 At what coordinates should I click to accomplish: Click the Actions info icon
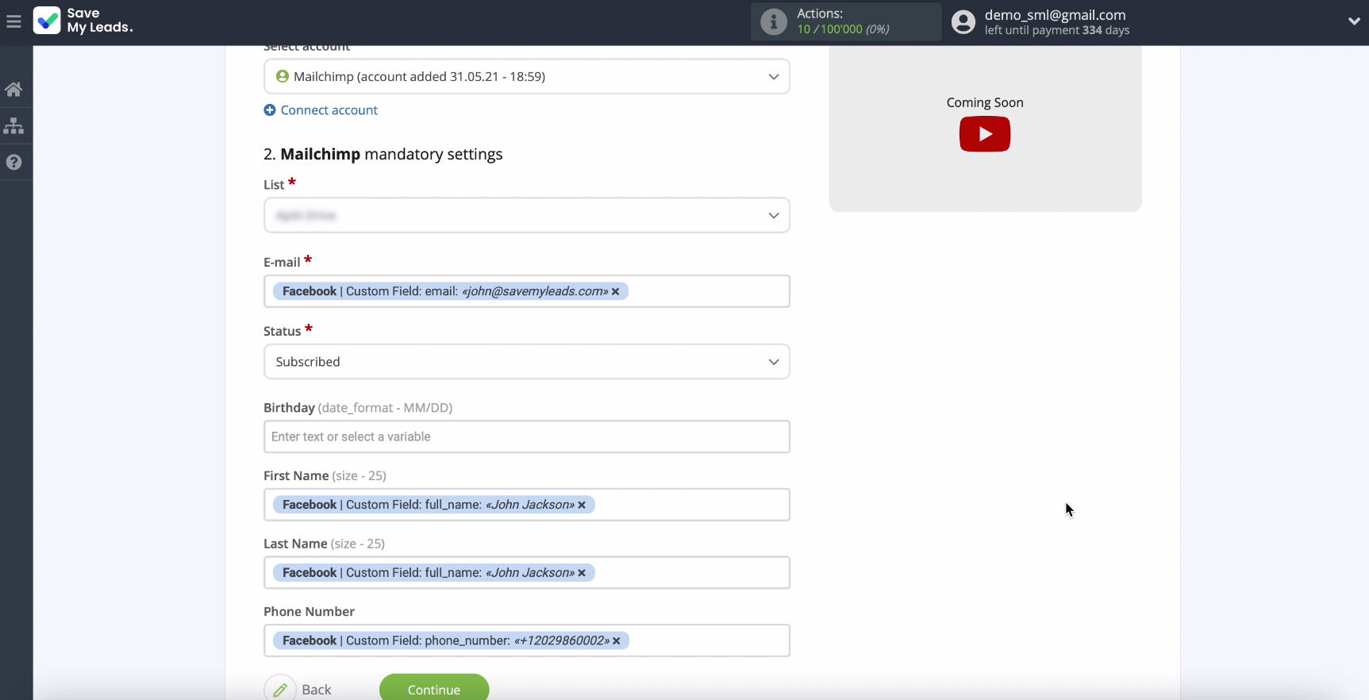coord(774,21)
